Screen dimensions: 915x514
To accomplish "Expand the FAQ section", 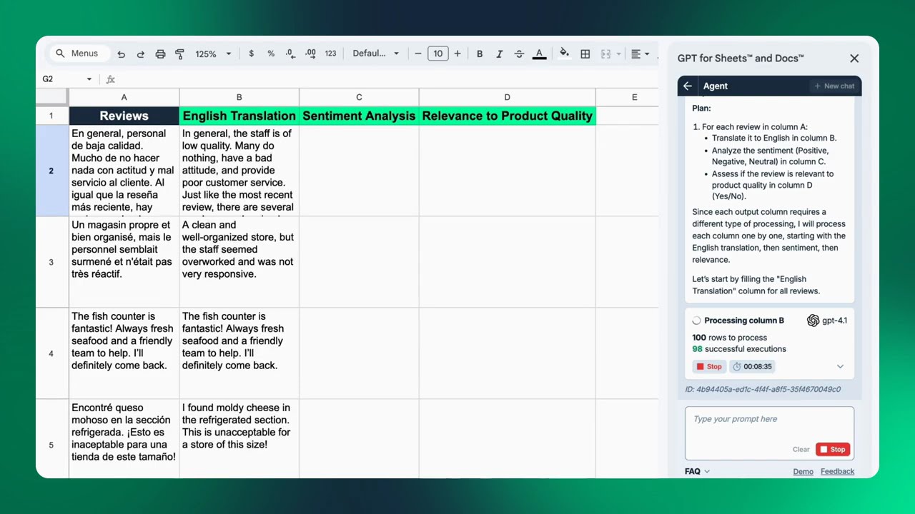I will coord(697,471).
